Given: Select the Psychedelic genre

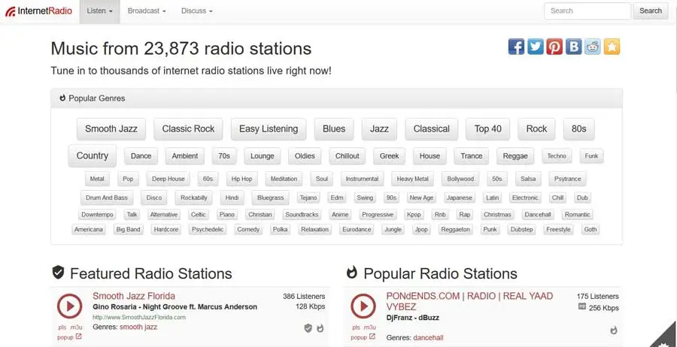Looking at the screenshot, I should click(x=208, y=229).
